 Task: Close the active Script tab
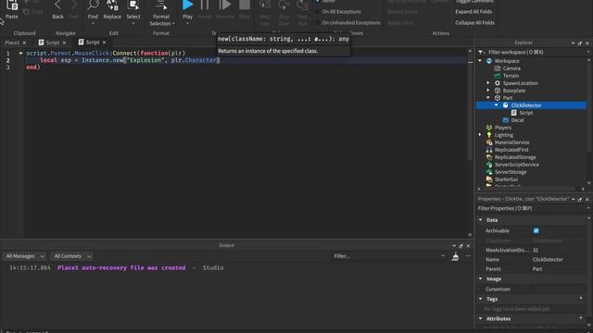click(x=105, y=43)
